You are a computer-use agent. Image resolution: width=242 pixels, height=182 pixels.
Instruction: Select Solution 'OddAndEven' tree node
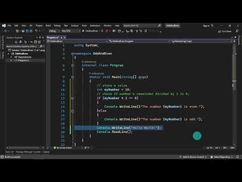[27, 50]
